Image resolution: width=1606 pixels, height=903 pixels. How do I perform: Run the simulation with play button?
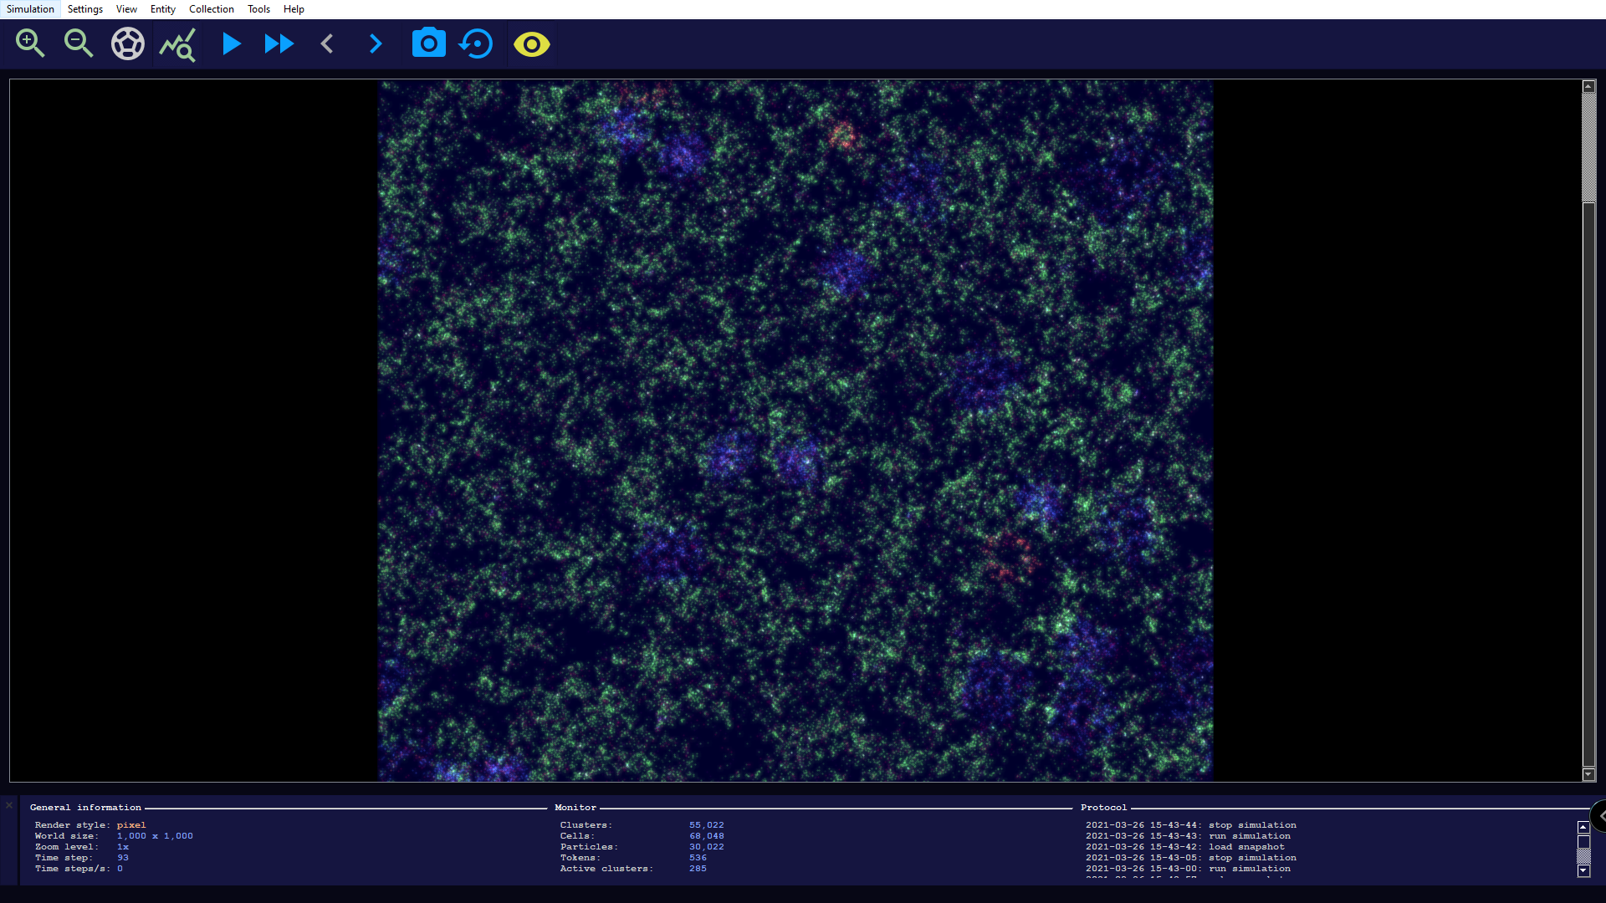tap(231, 43)
